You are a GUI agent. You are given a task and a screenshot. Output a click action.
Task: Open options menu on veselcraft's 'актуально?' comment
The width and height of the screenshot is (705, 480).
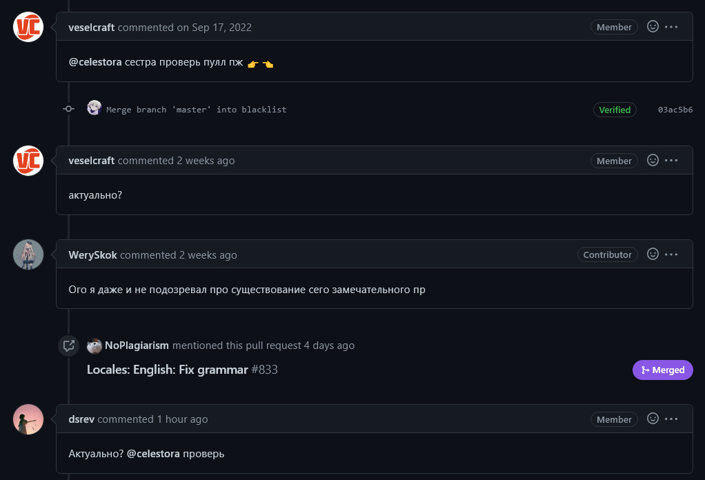click(x=671, y=160)
